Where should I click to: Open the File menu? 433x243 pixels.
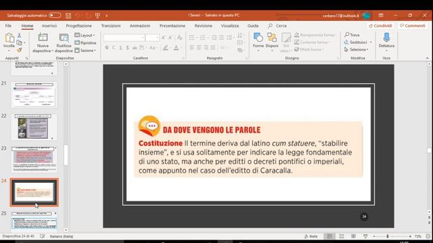8,26
